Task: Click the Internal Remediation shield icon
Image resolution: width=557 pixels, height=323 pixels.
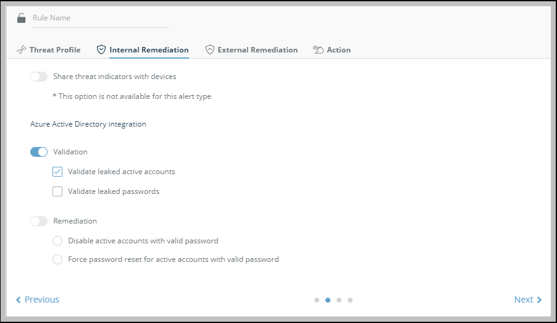Action: [x=101, y=50]
